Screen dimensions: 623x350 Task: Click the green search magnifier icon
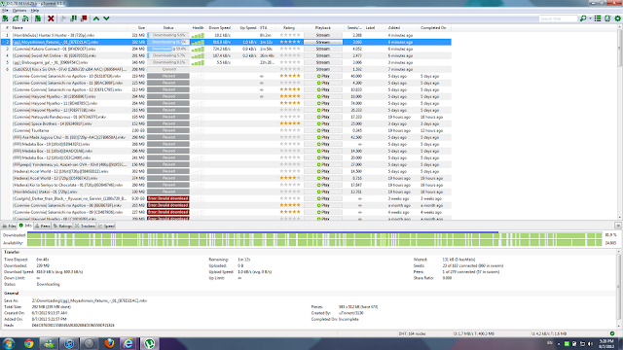pyautogui.click(x=583, y=18)
